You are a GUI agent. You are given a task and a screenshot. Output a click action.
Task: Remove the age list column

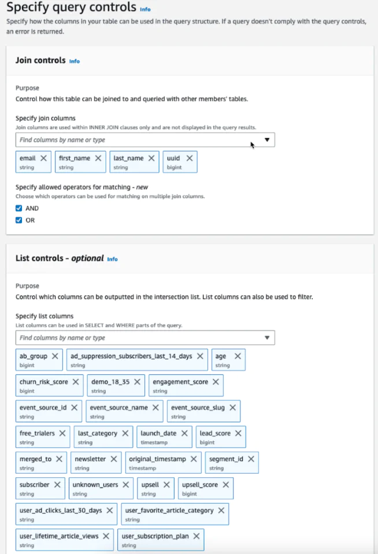(239, 356)
